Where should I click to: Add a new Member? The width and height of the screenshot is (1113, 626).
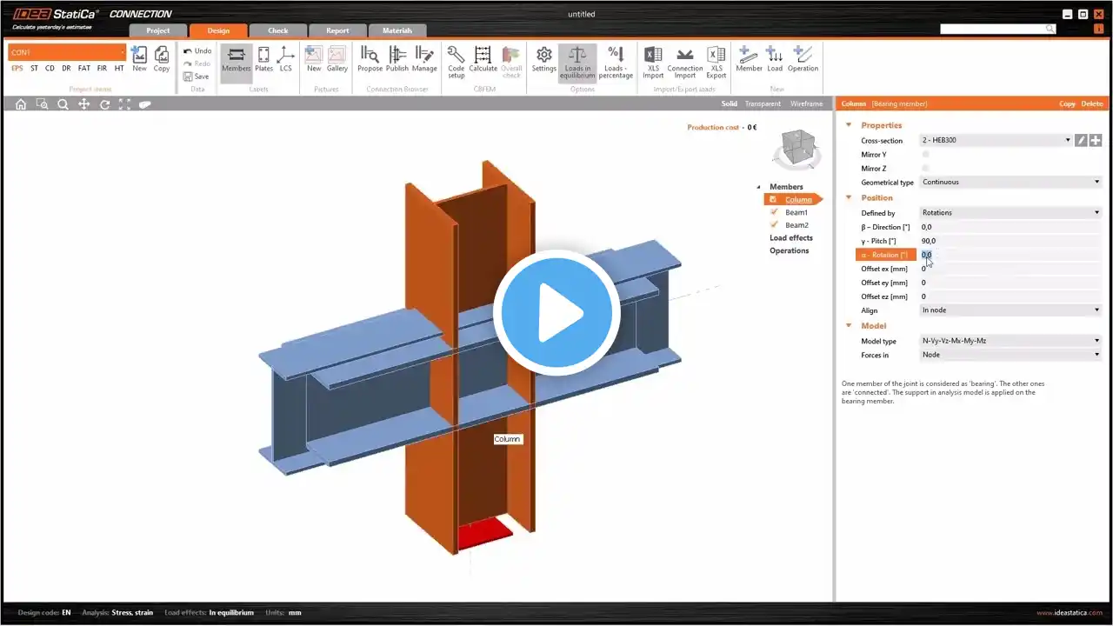click(x=749, y=58)
